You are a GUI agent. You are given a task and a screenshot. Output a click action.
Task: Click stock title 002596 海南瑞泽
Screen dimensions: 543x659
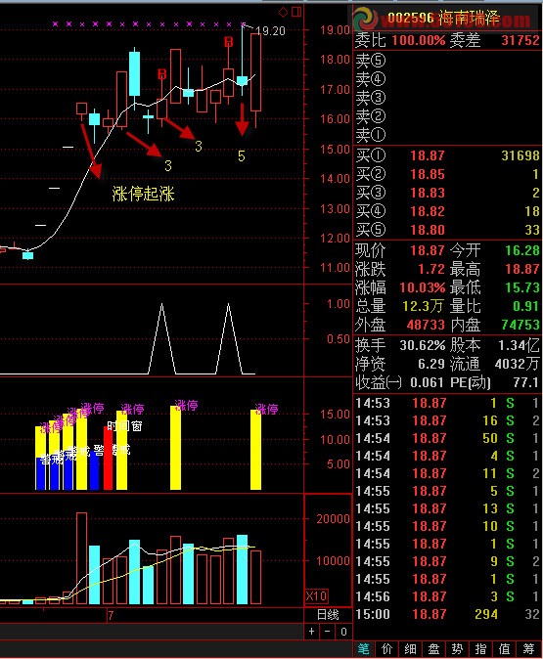[x=443, y=18]
